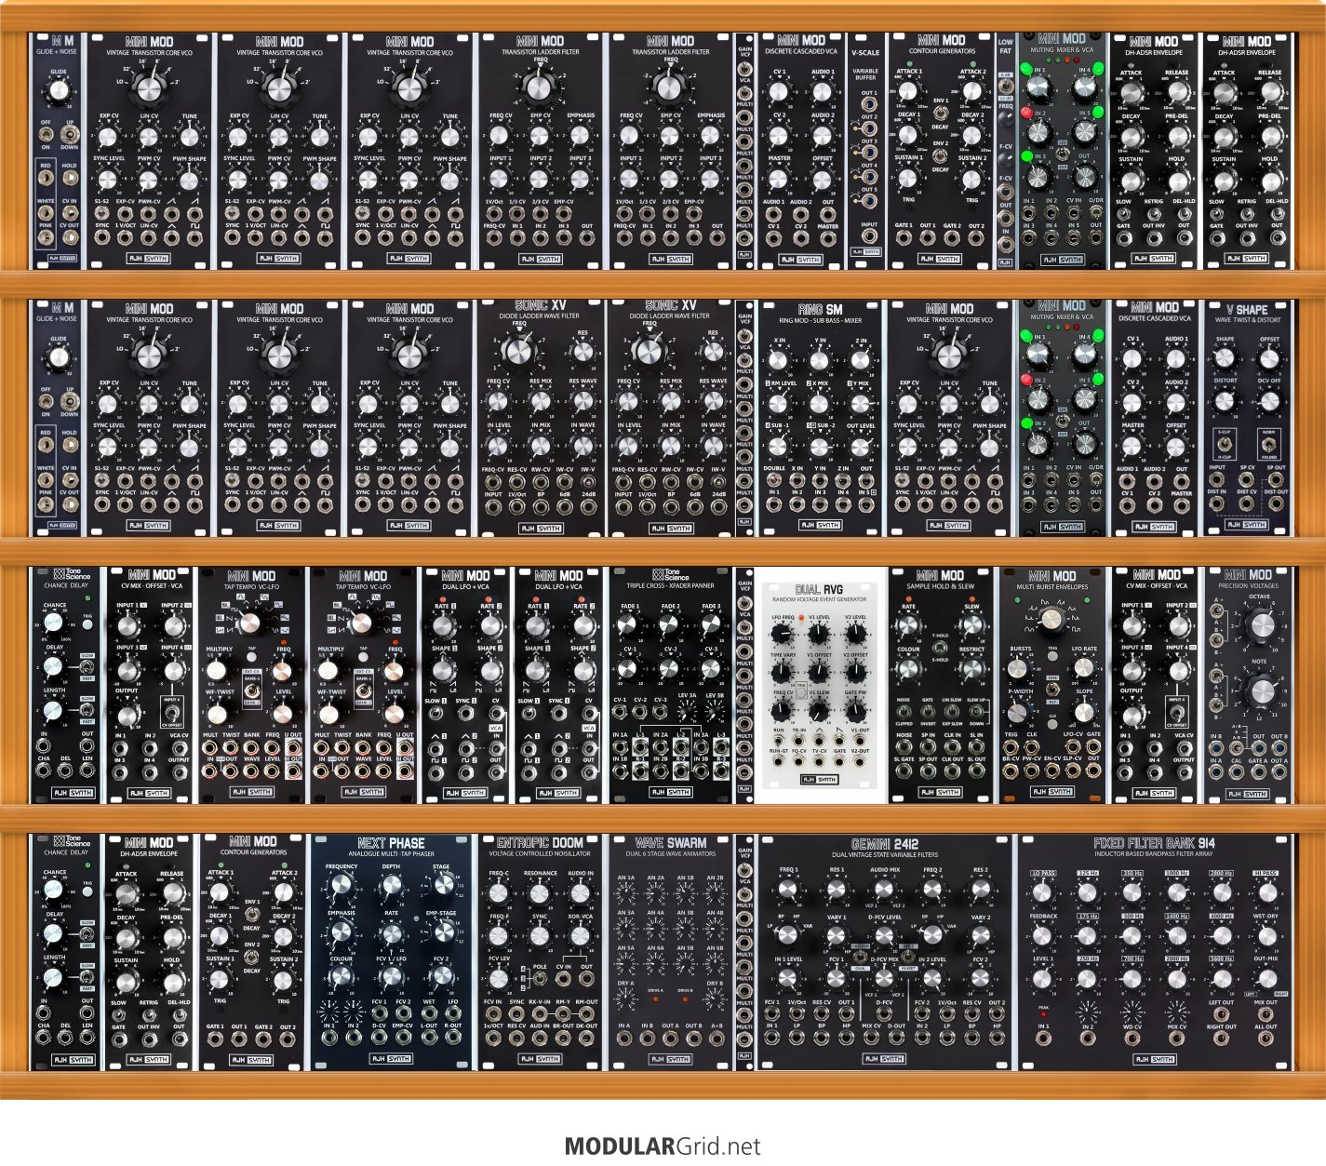Viewport: 1326px width, 1166px height.
Task: Click the AUDIO MIX knob on Gemini 2412
Action: tap(885, 890)
